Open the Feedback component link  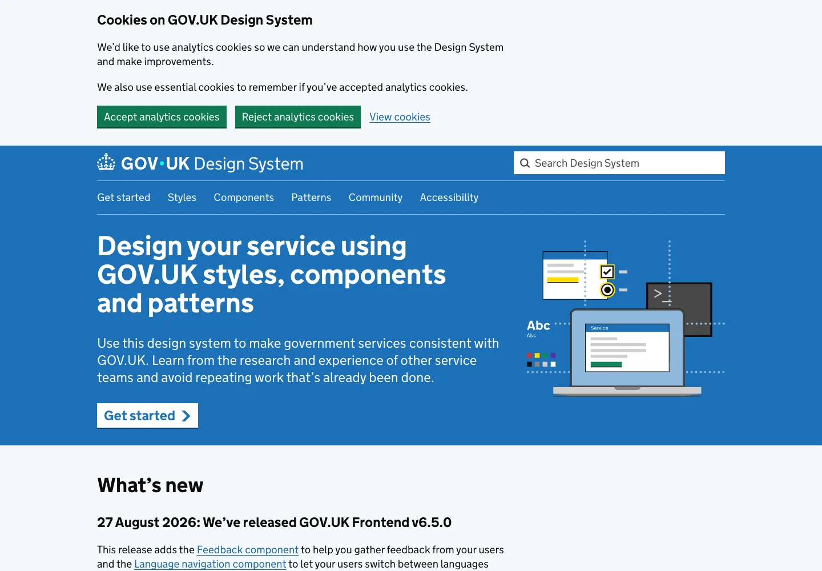point(248,550)
